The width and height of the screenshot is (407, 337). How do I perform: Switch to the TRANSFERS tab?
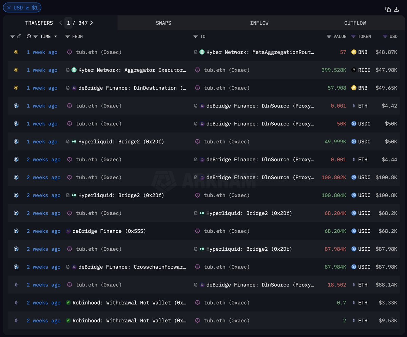39,23
